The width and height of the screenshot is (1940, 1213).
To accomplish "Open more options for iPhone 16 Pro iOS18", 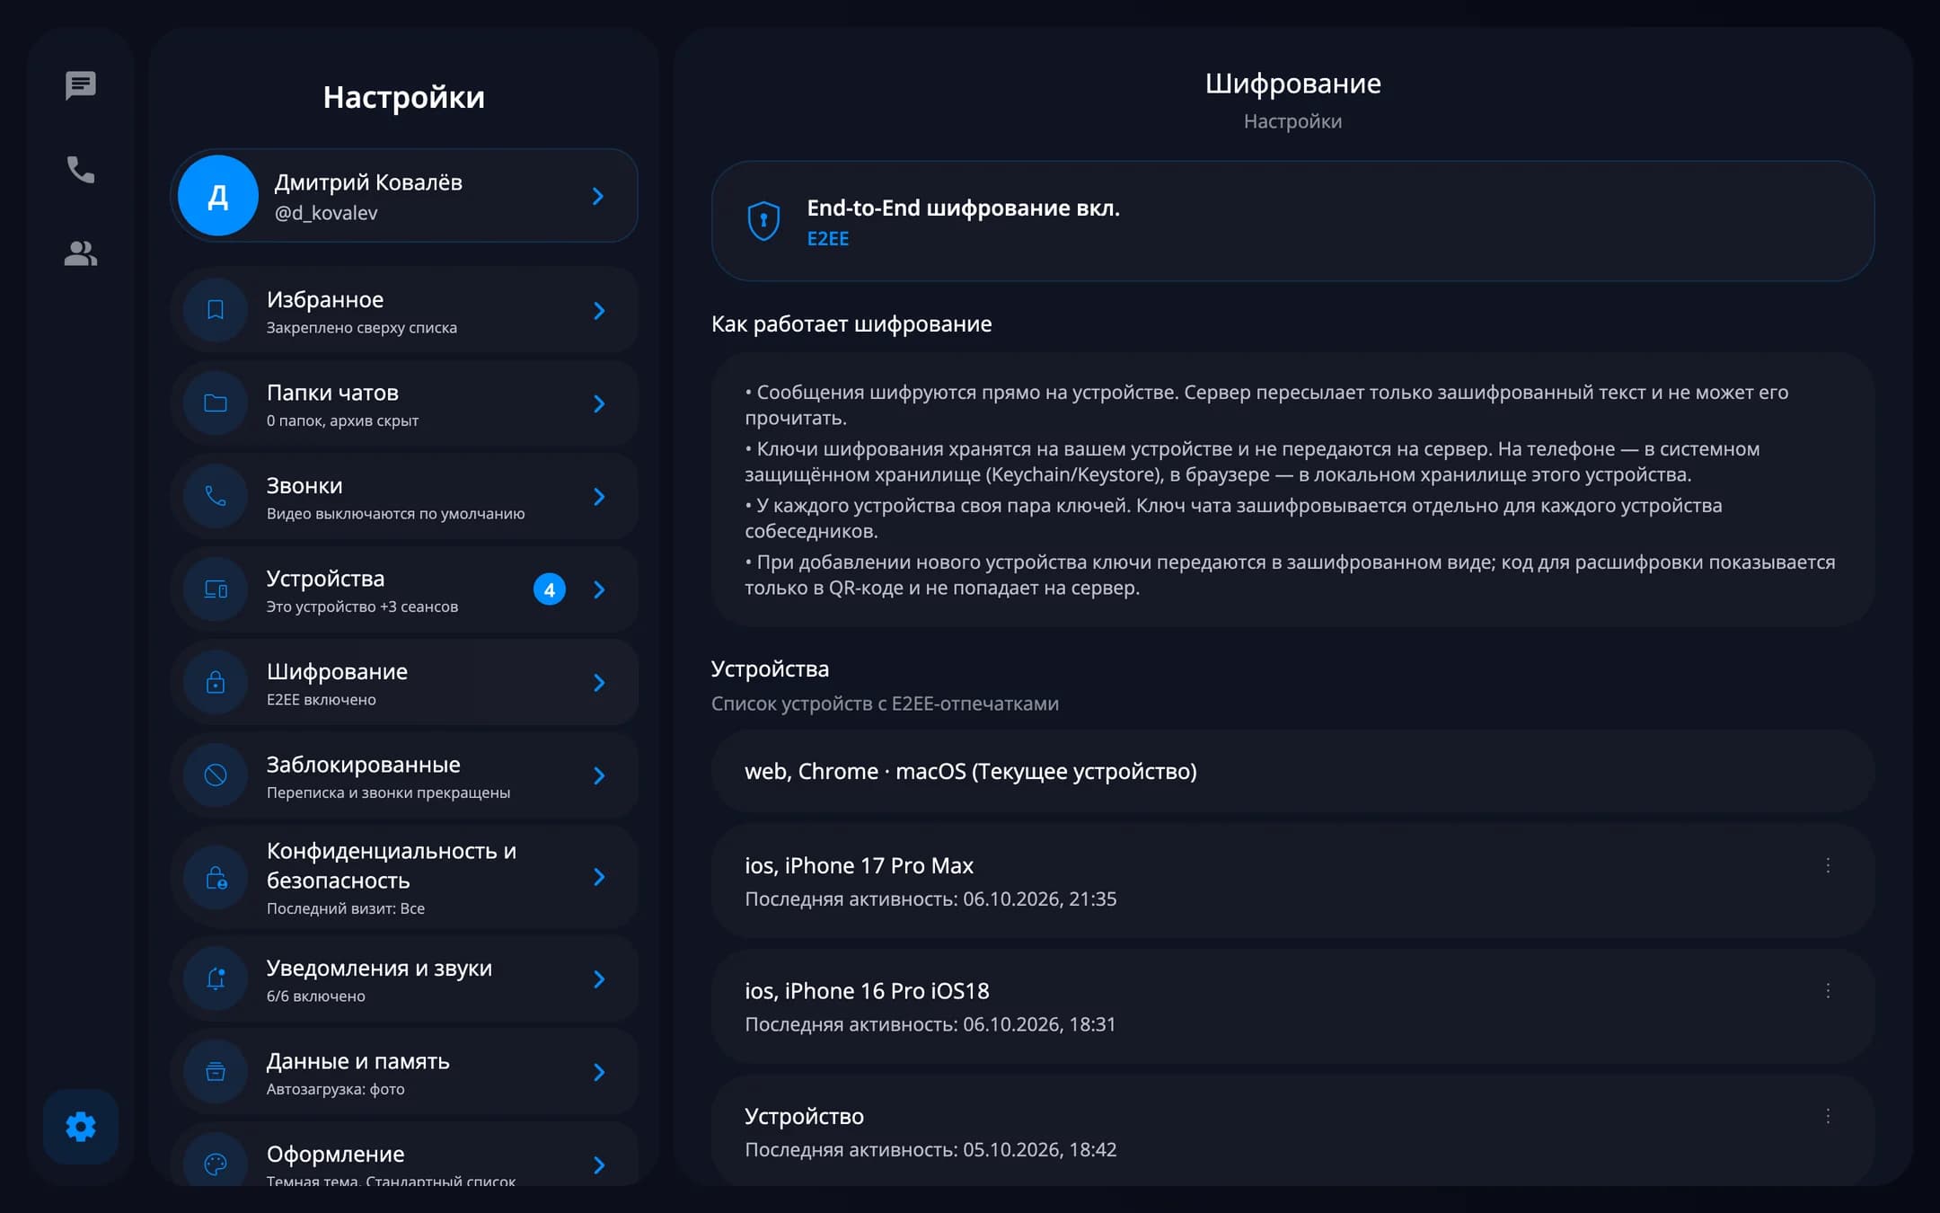I will click(1828, 991).
